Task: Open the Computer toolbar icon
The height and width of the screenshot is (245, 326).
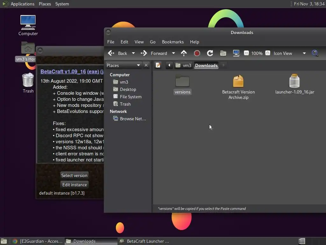Action: pyautogui.click(x=236, y=53)
